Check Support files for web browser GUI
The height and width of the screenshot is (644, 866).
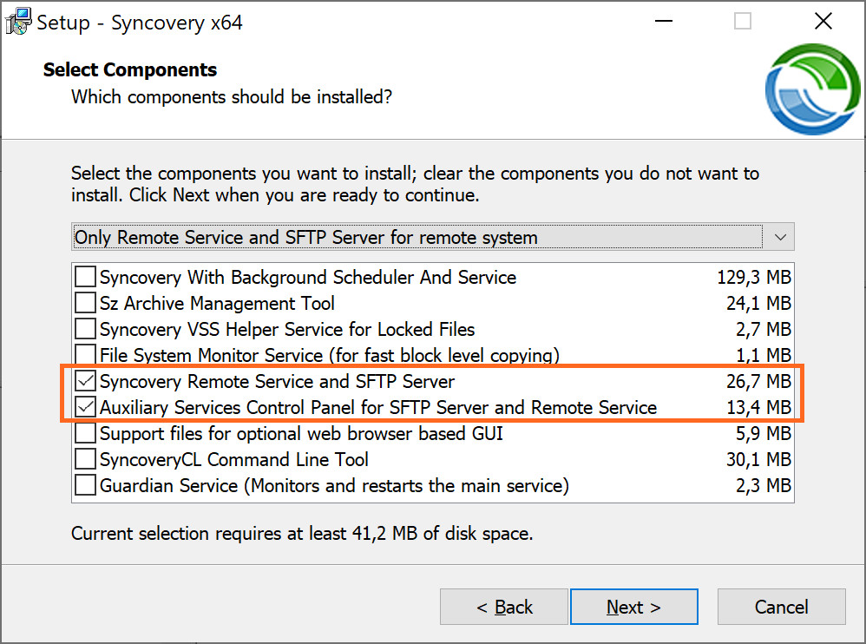(x=85, y=433)
